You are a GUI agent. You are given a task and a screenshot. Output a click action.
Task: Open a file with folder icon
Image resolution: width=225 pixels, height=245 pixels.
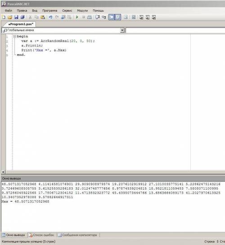(10, 17)
